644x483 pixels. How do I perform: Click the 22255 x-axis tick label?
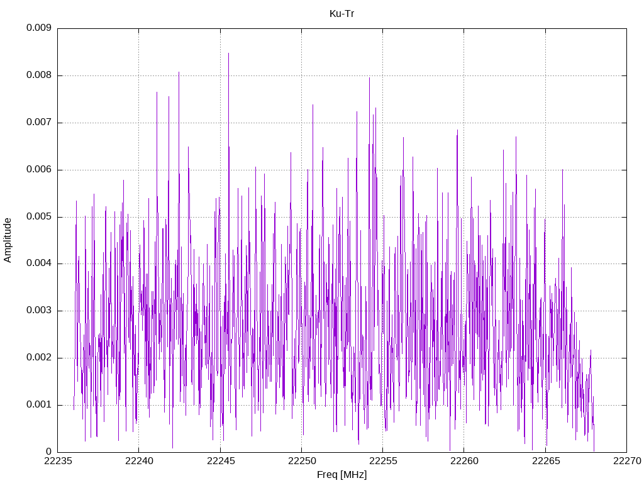(x=383, y=461)
